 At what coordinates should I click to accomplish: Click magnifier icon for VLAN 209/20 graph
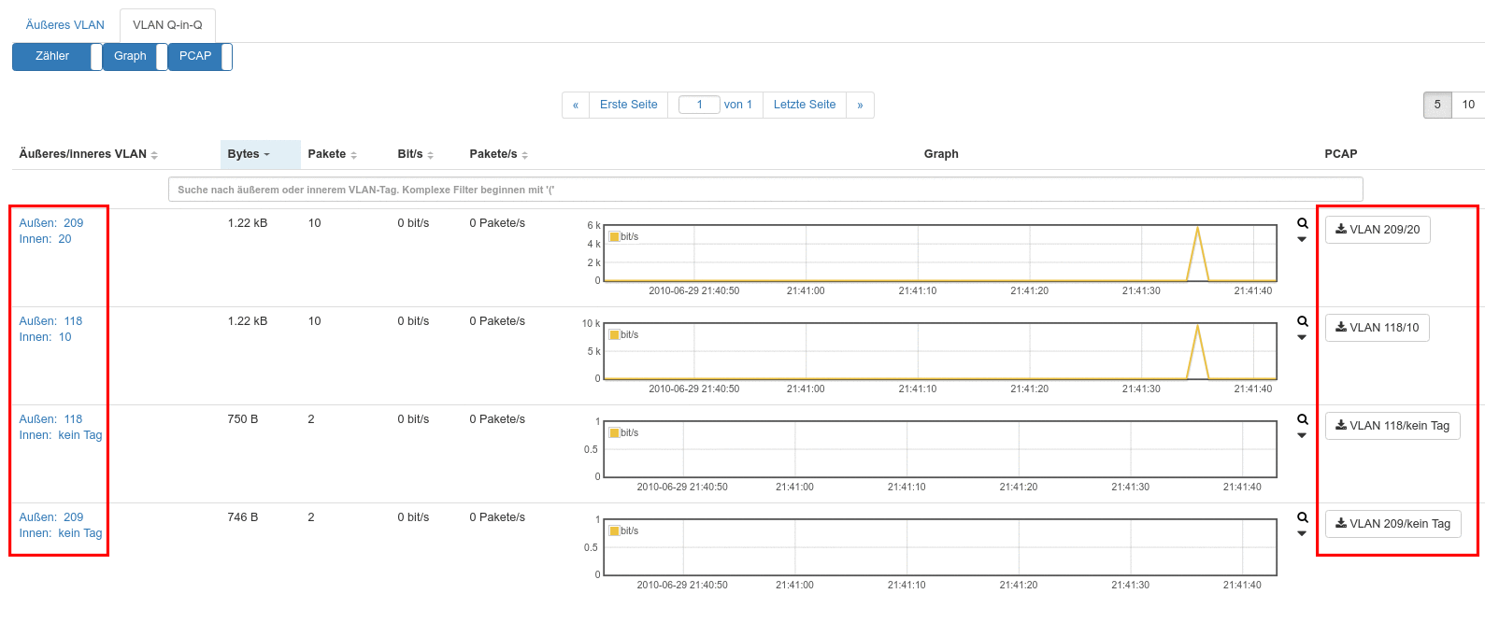[x=1302, y=223]
